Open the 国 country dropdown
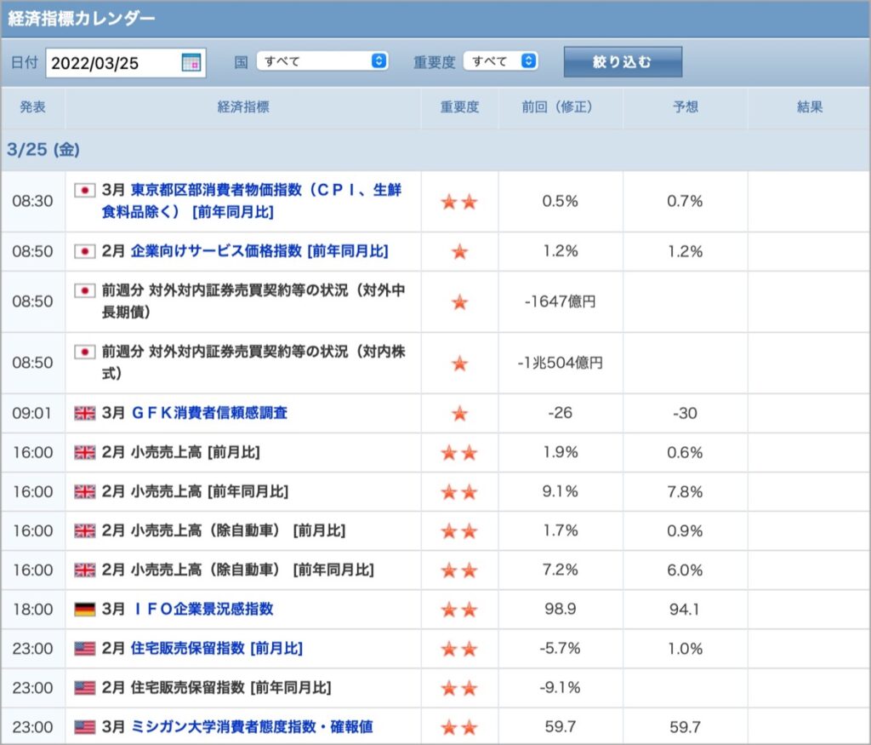 [322, 60]
